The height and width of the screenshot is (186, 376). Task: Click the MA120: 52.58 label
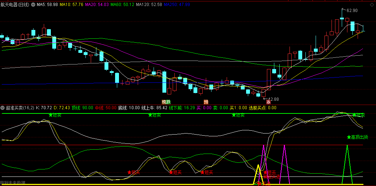coord(149,5)
